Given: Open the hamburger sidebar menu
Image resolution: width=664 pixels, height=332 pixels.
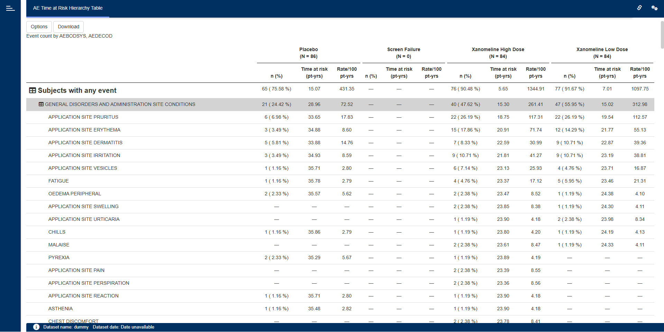Looking at the screenshot, I should click(10, 8).
